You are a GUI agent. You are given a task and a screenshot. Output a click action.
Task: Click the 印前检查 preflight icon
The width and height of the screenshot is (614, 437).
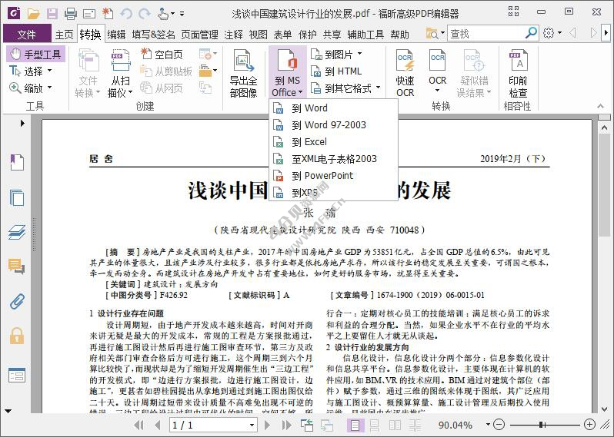[518, 74]
